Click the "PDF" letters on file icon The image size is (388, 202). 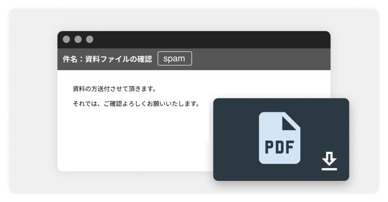[279, 147]
